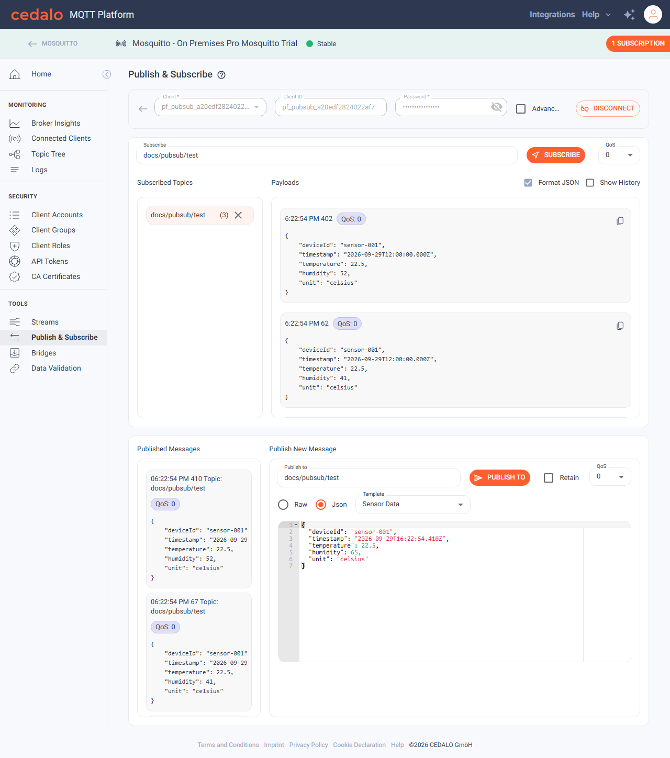Remove docs/pubsub/test subscription with the X
The height and width of the screenshot is (758, 670).
click(x=238, y=215)
